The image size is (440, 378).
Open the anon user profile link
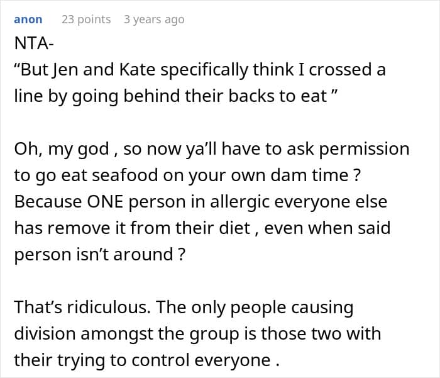point(28,19)
